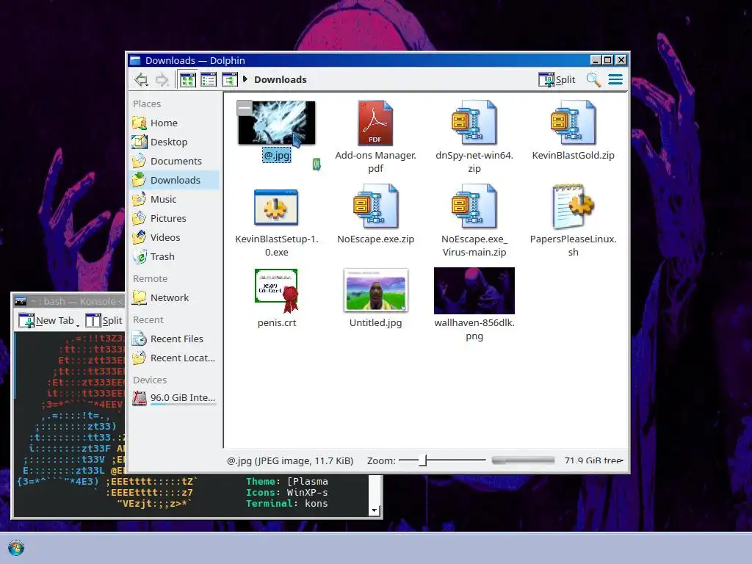Viewport: 752px width, 564px height.
Task: Click the Remote section header
Action: (150, 278)
